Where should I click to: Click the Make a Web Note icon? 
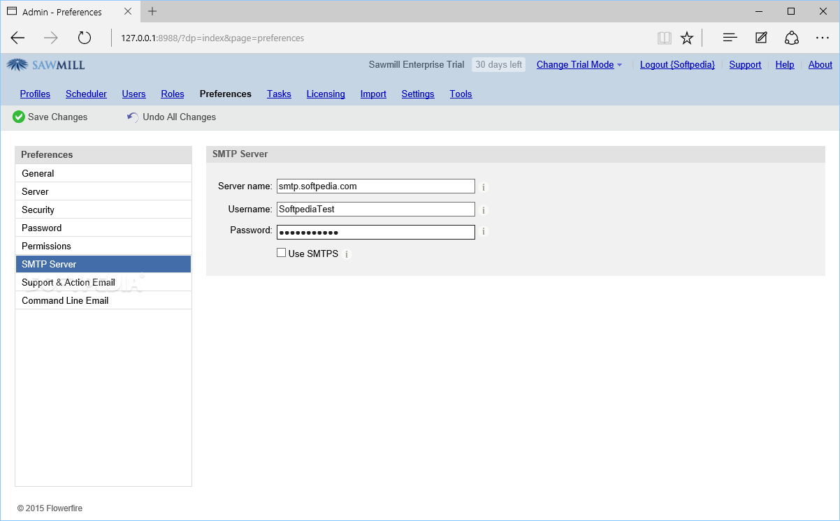(x=761, y=38)
